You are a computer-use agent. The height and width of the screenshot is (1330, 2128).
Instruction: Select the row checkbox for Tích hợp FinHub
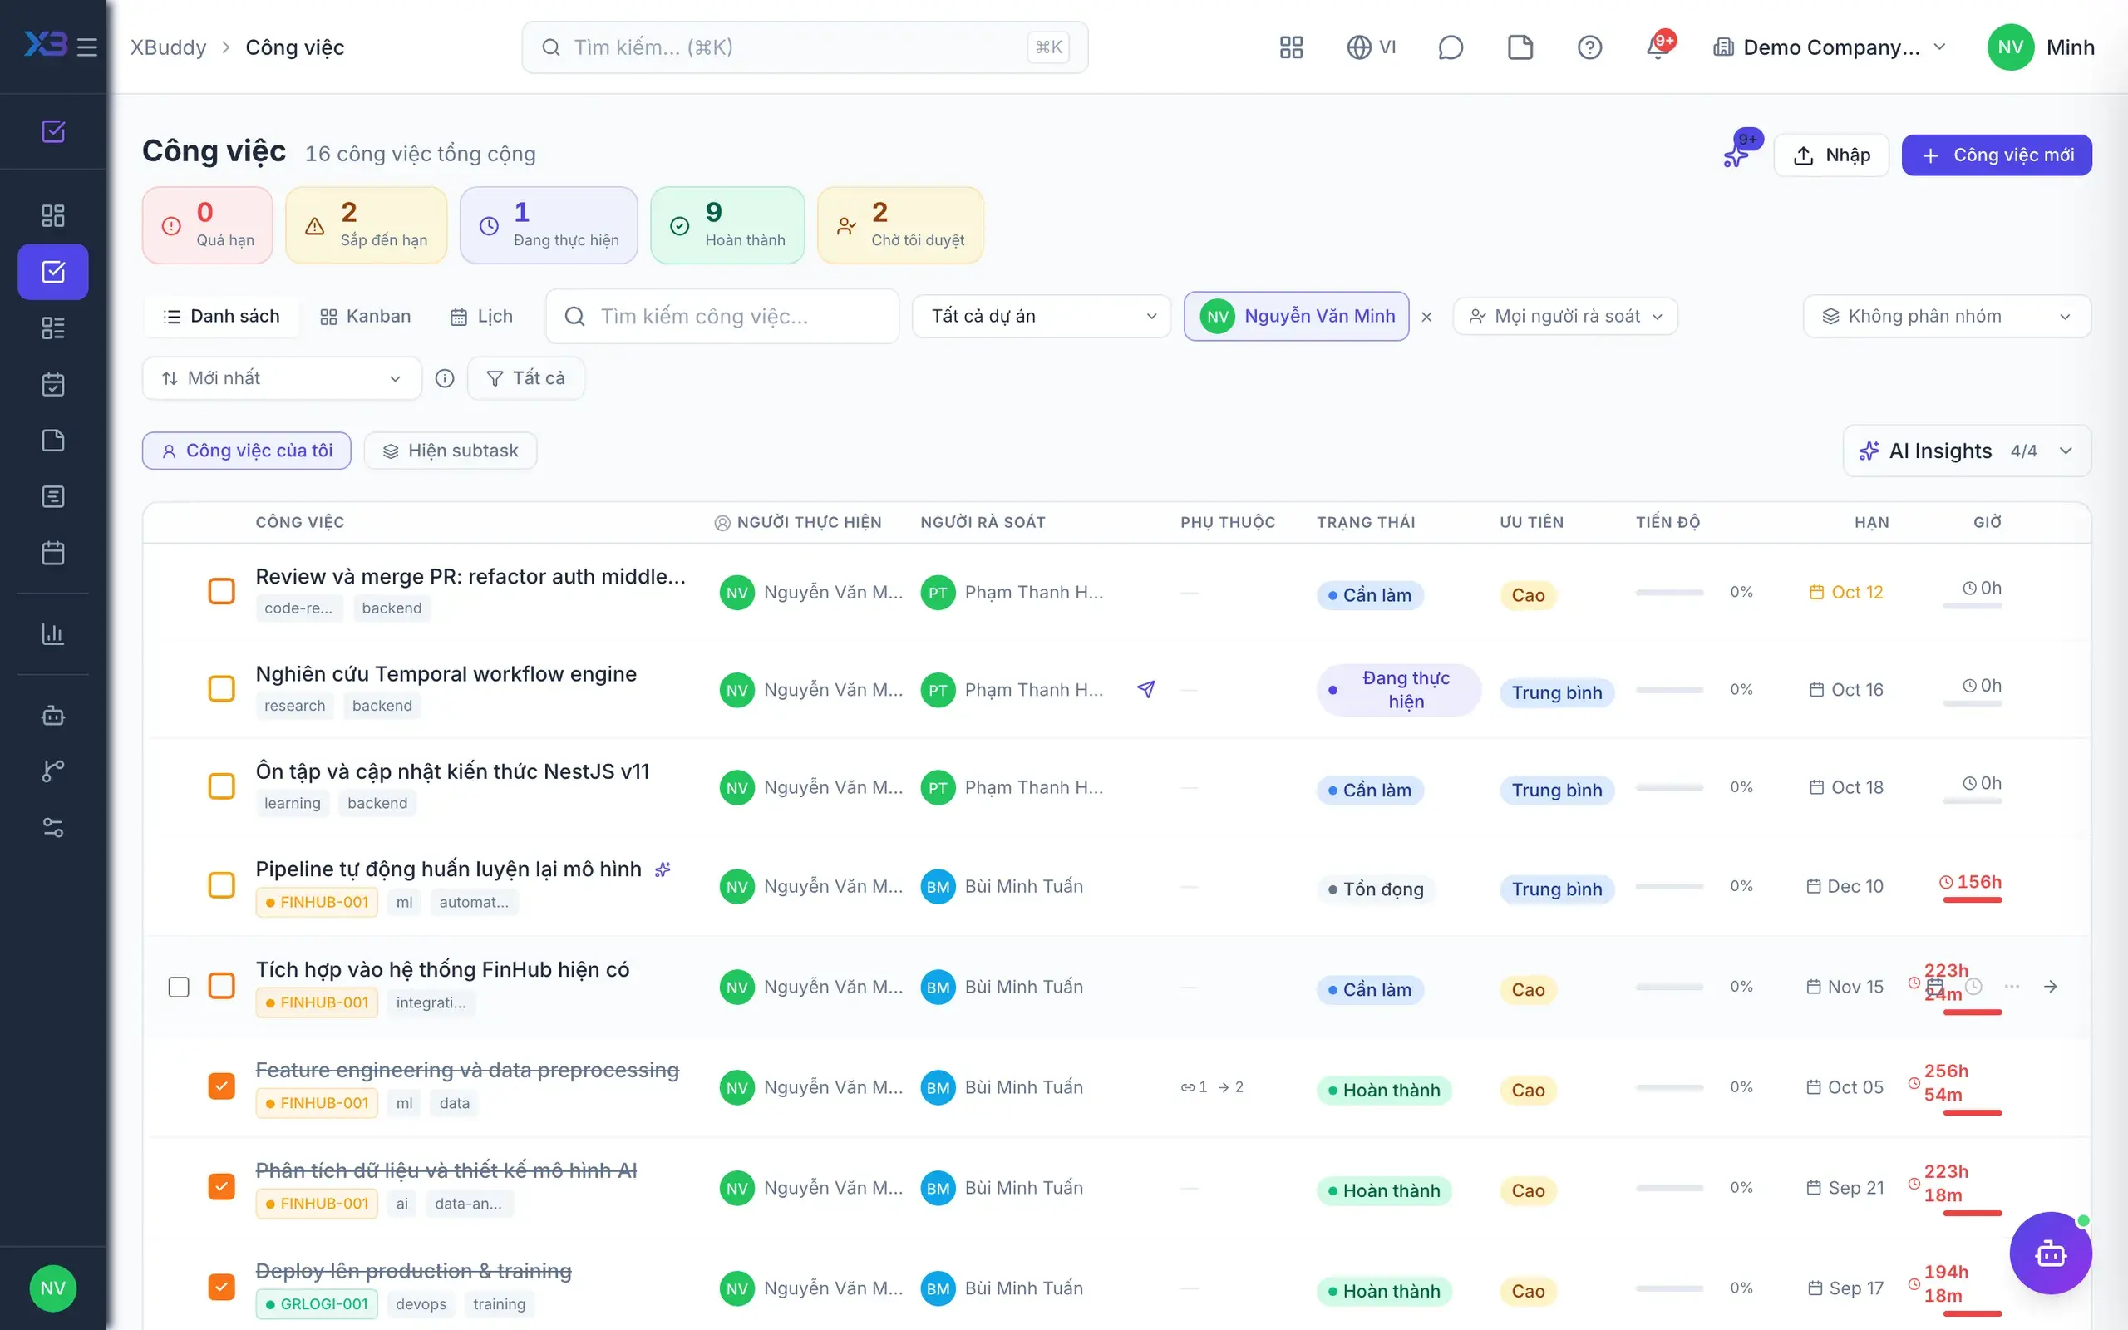179,987
